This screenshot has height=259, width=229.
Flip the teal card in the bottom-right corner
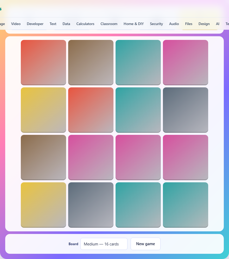(x=186, y=205)
